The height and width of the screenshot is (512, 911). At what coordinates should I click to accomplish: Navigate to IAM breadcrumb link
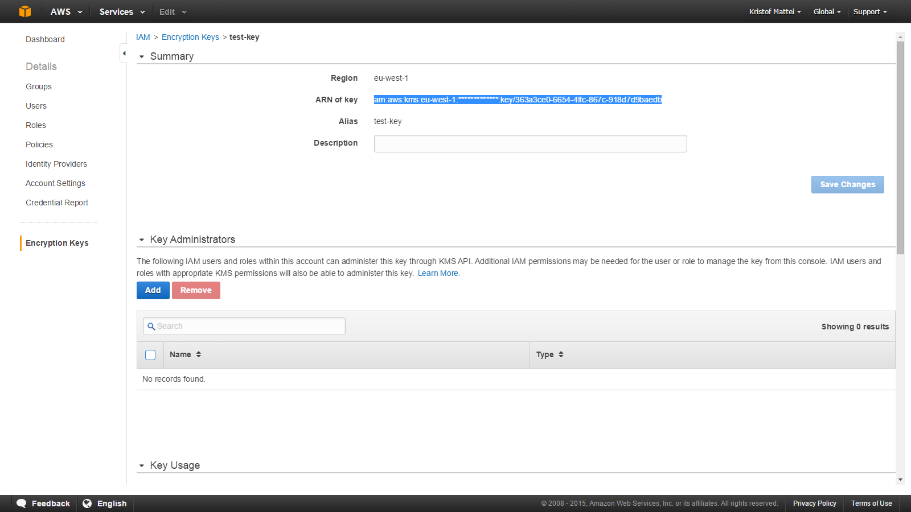coord(143,37)
